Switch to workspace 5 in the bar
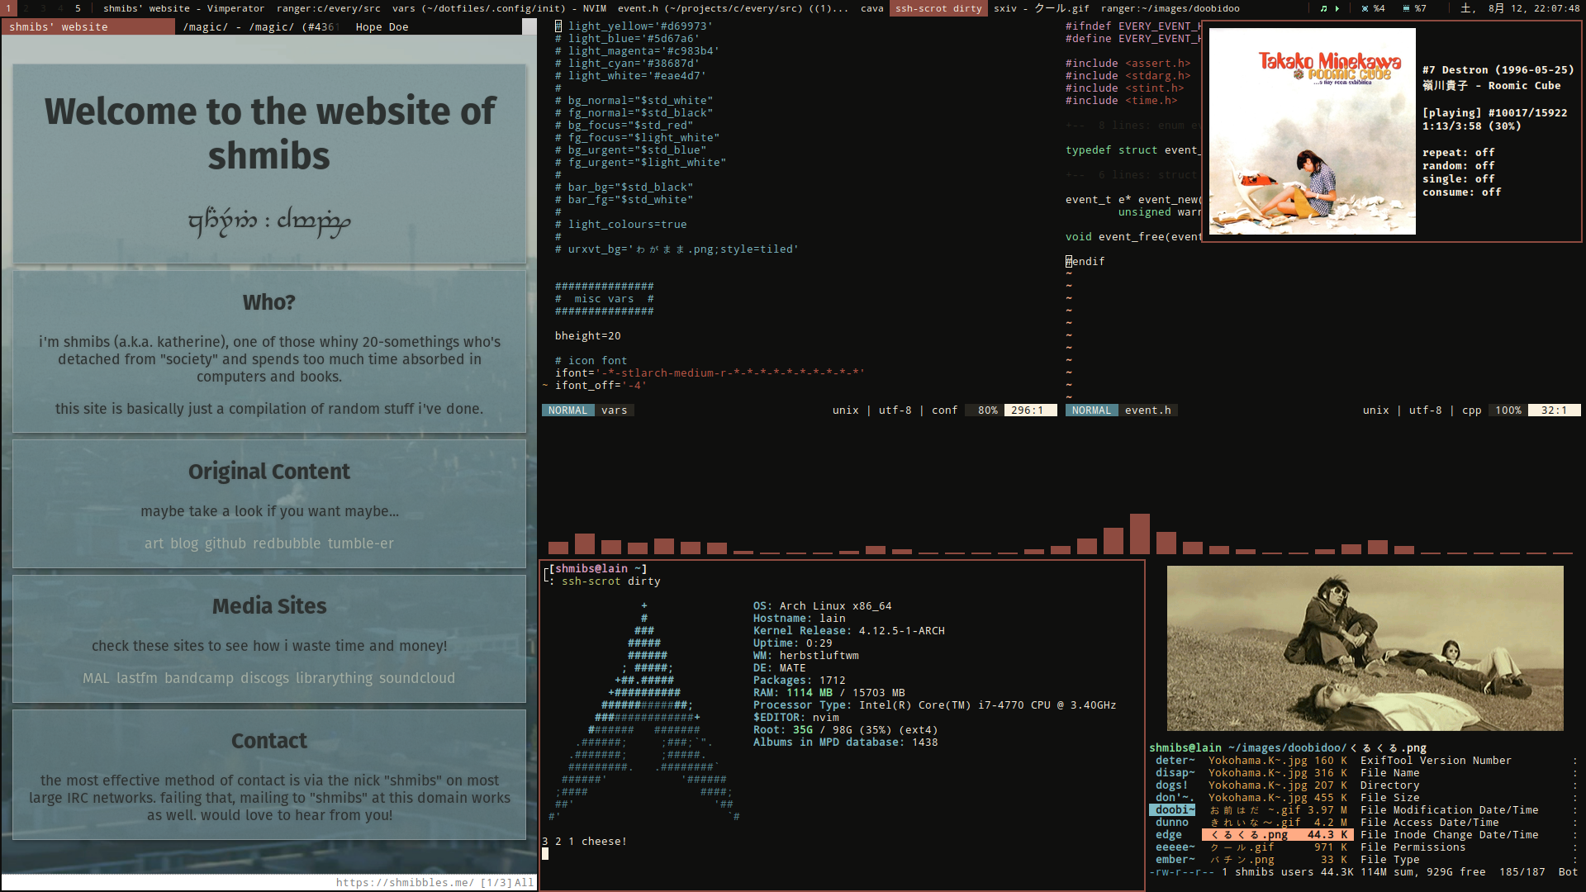Screen dimensions: 1586x892 pyautogui.click(x=78, y=8)
